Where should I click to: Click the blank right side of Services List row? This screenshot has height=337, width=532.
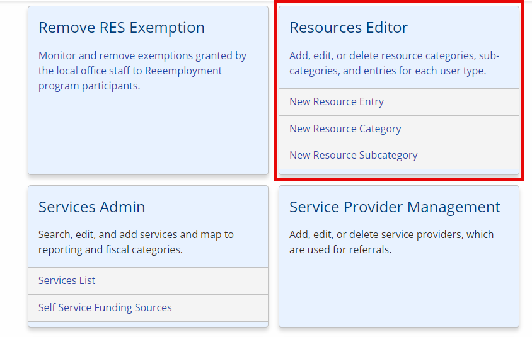point(189,281)
